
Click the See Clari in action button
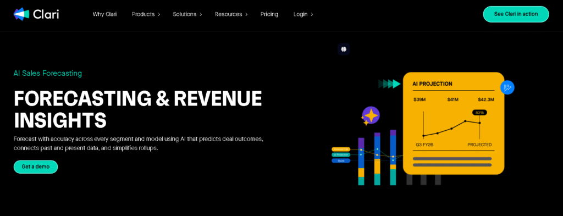coord(516,14)
